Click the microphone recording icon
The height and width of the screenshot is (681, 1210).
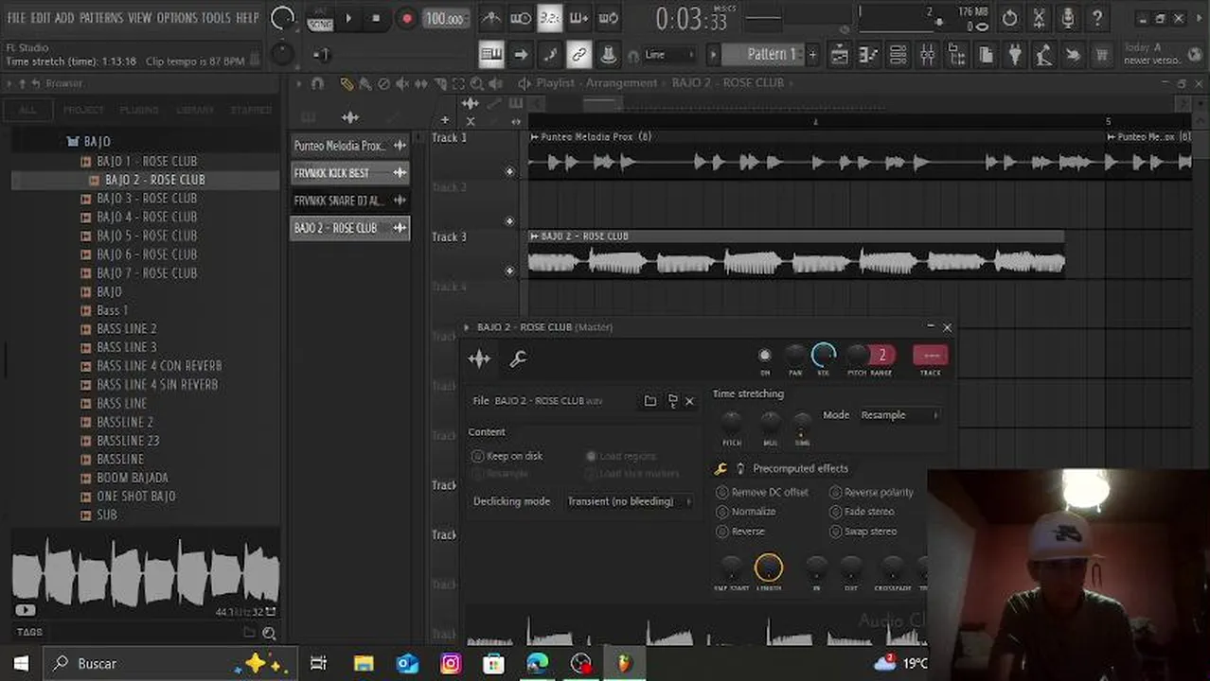[1068, 18]
